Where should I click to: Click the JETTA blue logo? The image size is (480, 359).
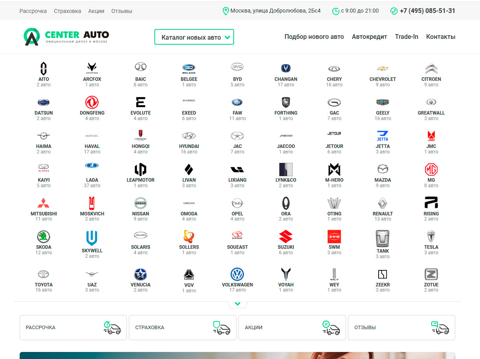[383, 136]
